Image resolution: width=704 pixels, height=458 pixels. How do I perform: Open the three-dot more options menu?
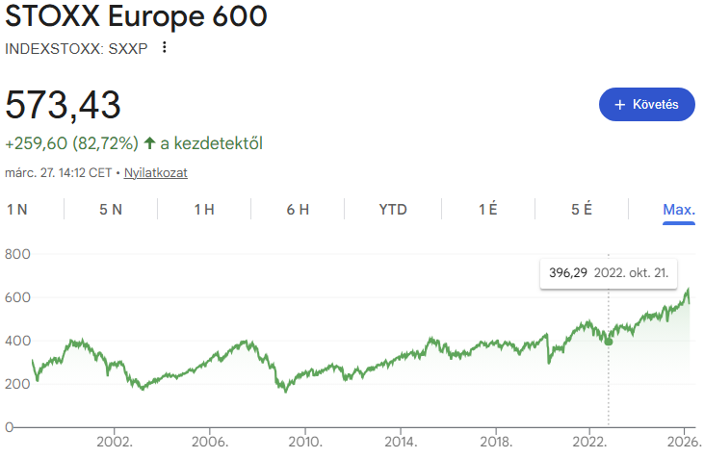(x=165, y=47)
